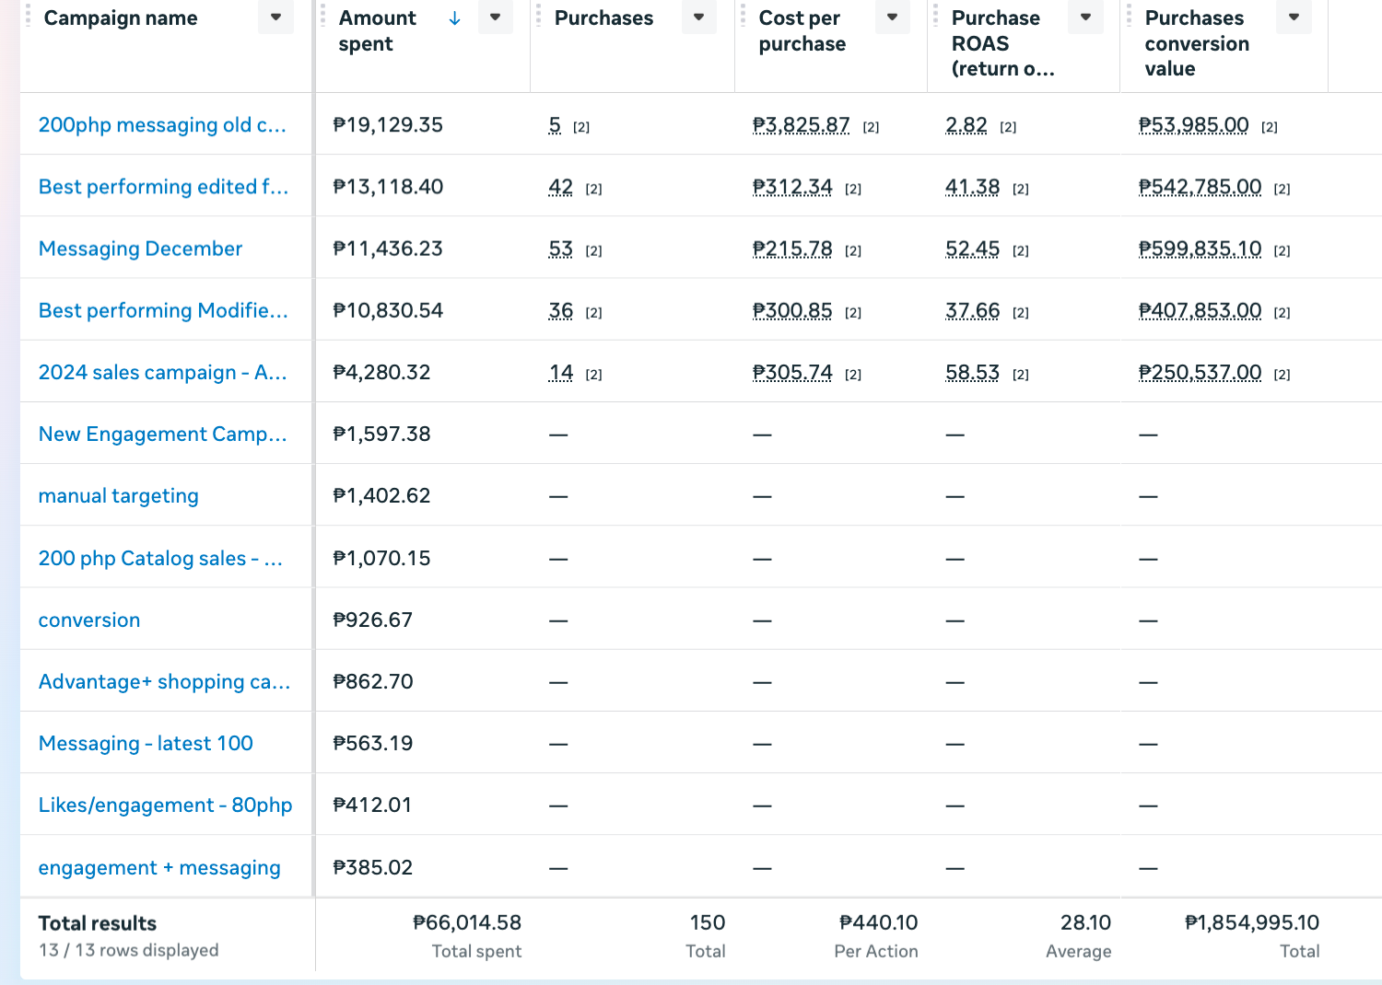Open the New Engagement Campaign link
Image resolution: width=1382 pixels, height=985 pixels.
pos(162,434)
